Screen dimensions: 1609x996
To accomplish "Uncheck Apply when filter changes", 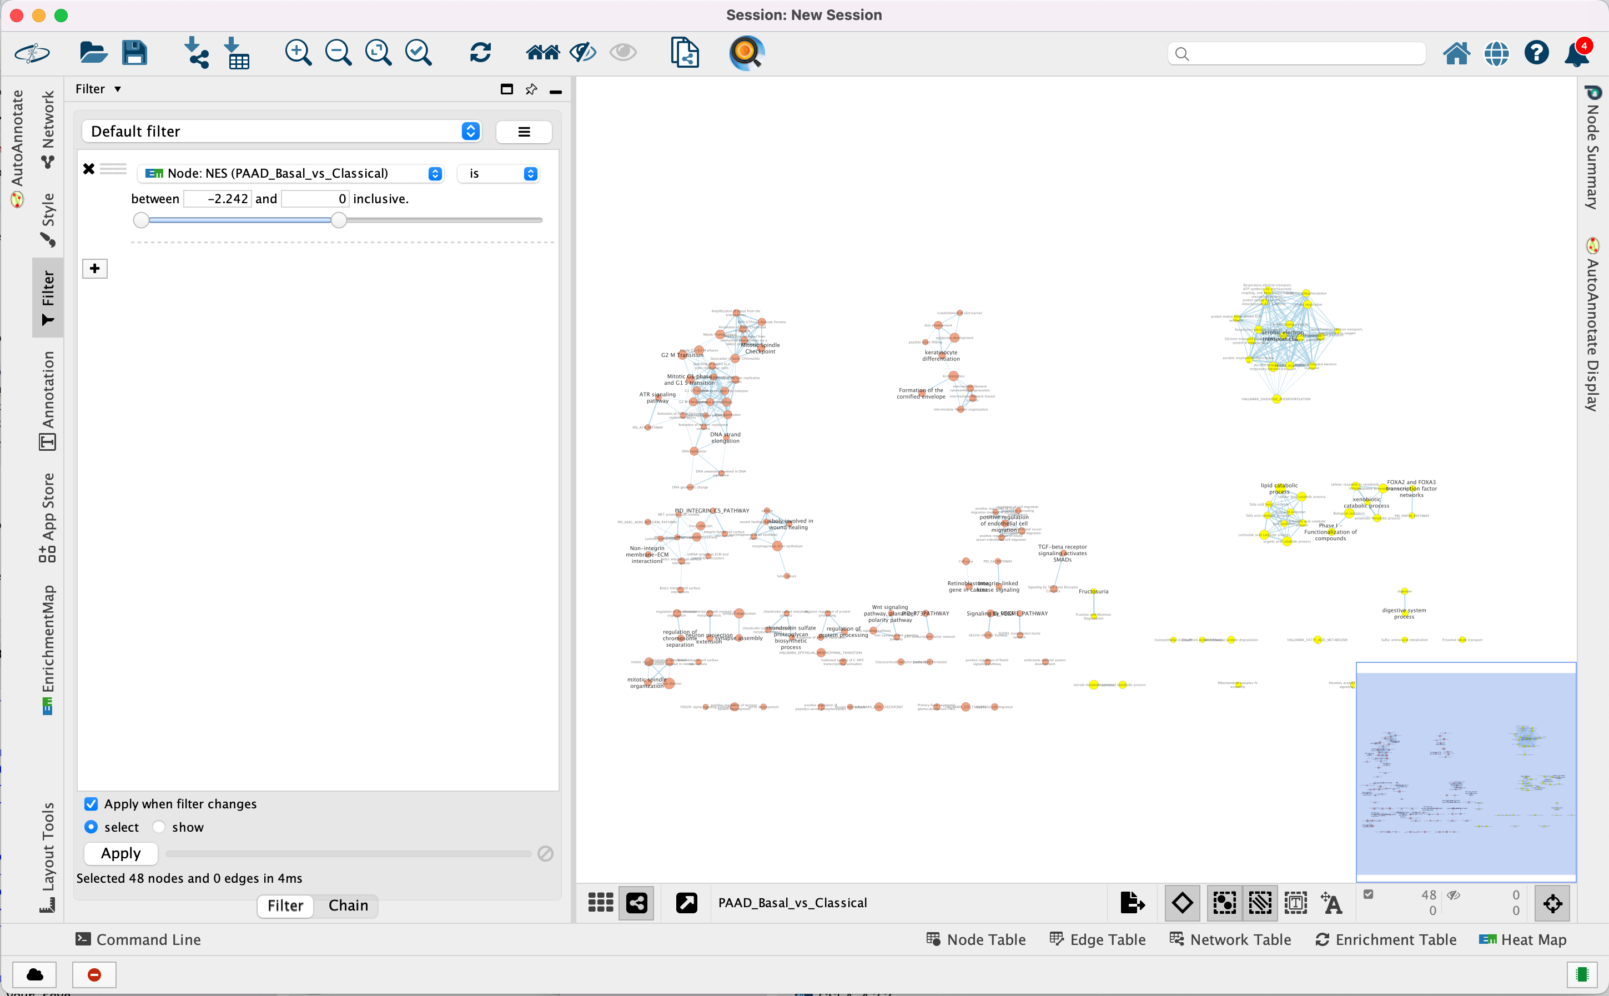I will (x=92, y=804).
